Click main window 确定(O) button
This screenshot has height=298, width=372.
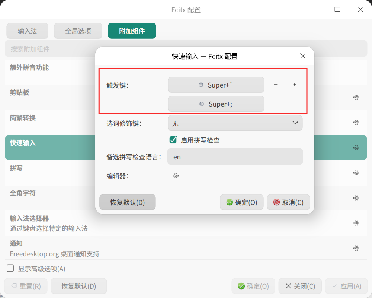pyautogui.click(x=253, y=286)
